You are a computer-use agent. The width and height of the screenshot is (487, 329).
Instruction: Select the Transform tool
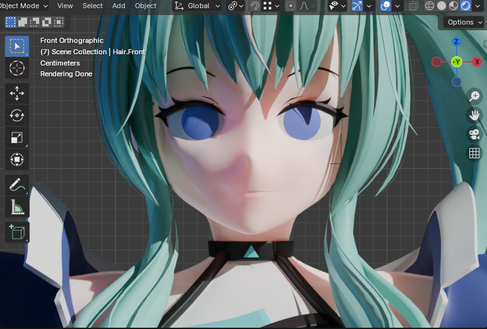click(17, 159)
